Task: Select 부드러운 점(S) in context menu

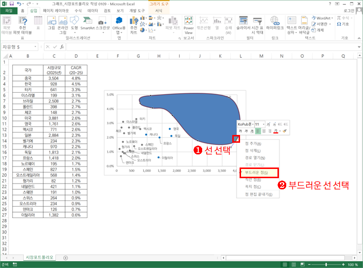Action: tap(259, 173)
